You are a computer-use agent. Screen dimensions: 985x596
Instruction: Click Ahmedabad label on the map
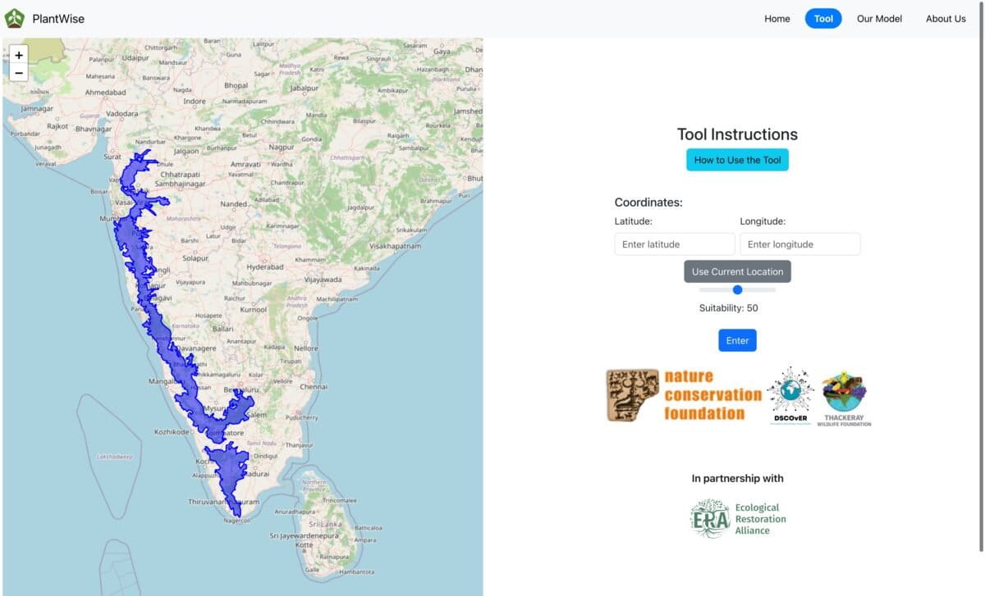[106, 93]
